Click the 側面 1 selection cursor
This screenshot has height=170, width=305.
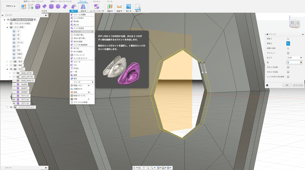click(288, 39)
